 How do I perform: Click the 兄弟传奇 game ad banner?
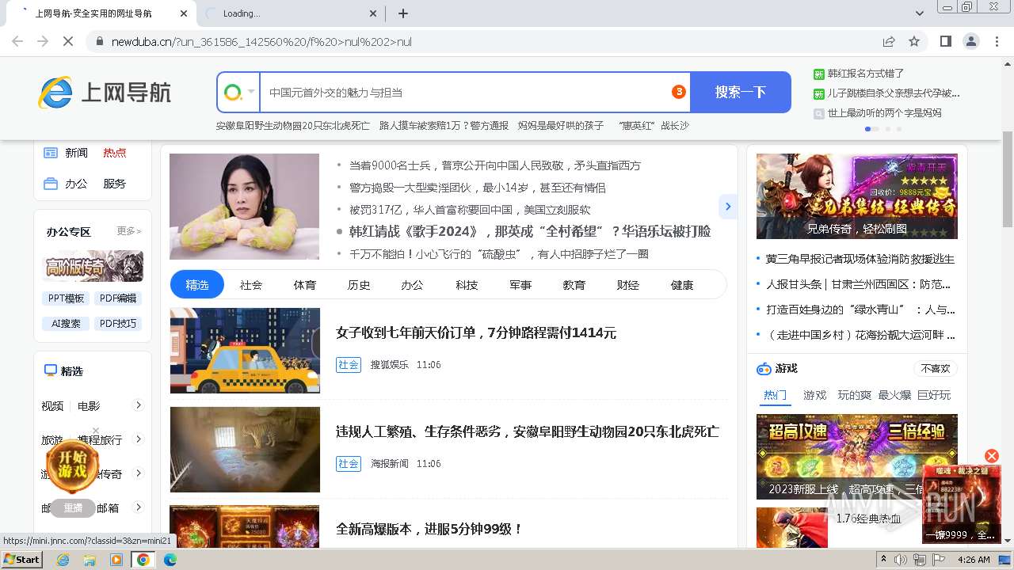coord(857,196)
